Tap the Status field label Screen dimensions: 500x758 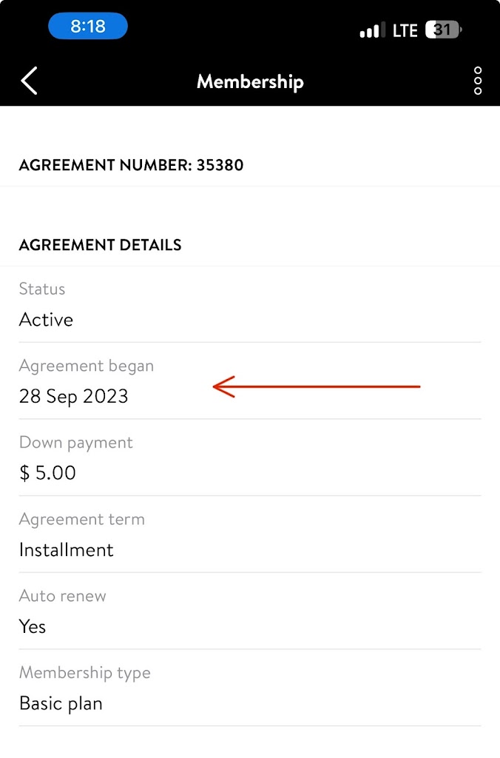(42, 289)
